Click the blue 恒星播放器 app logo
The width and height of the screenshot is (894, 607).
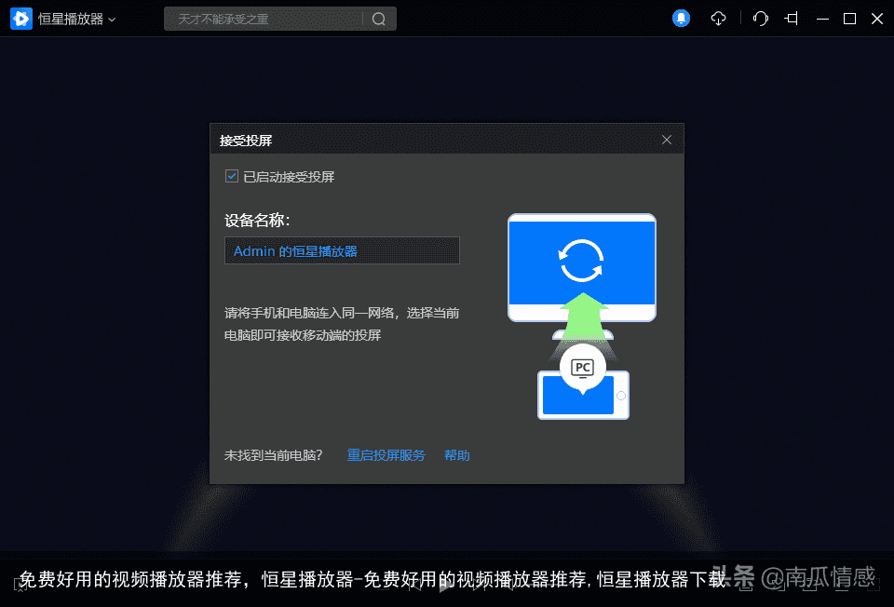[x=20, y=18]
